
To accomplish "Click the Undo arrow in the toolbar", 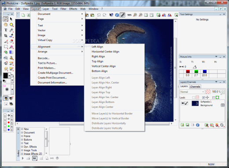I will pos(99,15).
